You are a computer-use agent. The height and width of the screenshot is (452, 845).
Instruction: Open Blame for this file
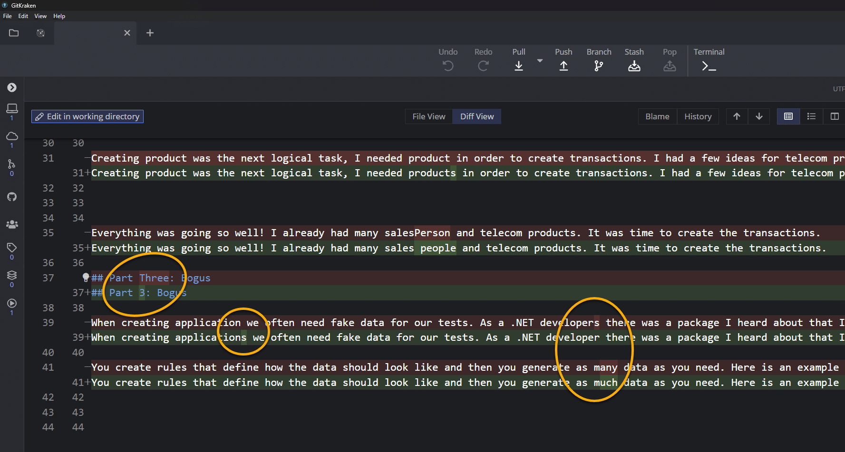click(657, 116)
